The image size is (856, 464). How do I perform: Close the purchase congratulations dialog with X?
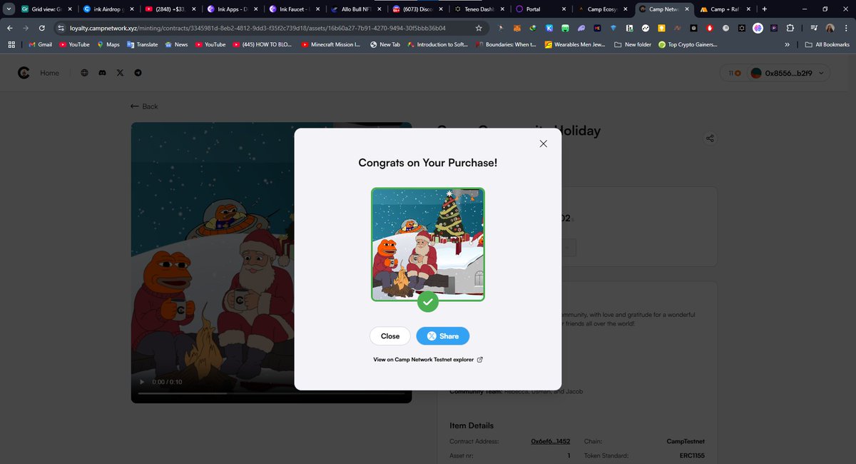(x=544, y=143)
